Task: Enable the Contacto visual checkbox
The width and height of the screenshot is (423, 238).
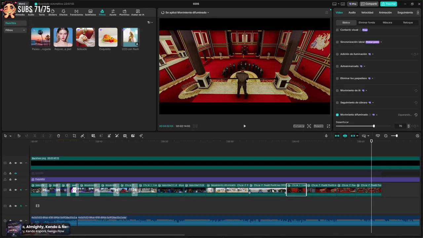Action: [337, 30]
